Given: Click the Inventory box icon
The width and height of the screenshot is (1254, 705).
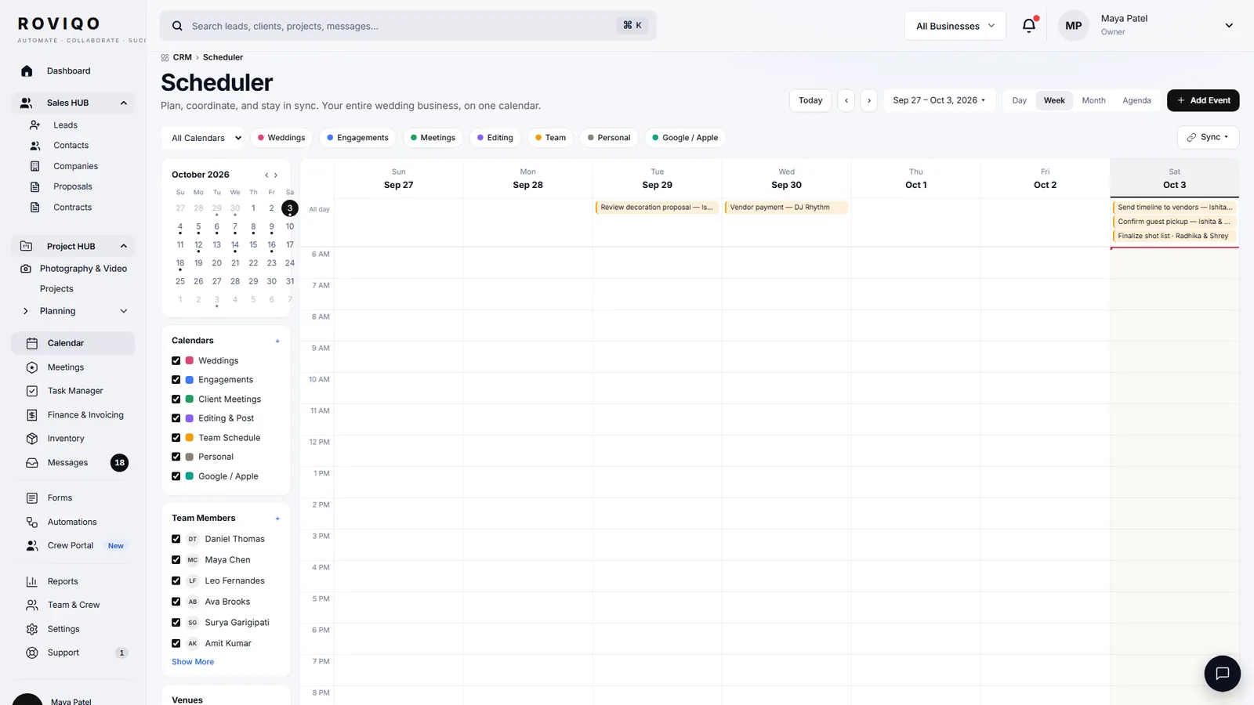Looking at the screenshot, I should [x=32, y=439].
